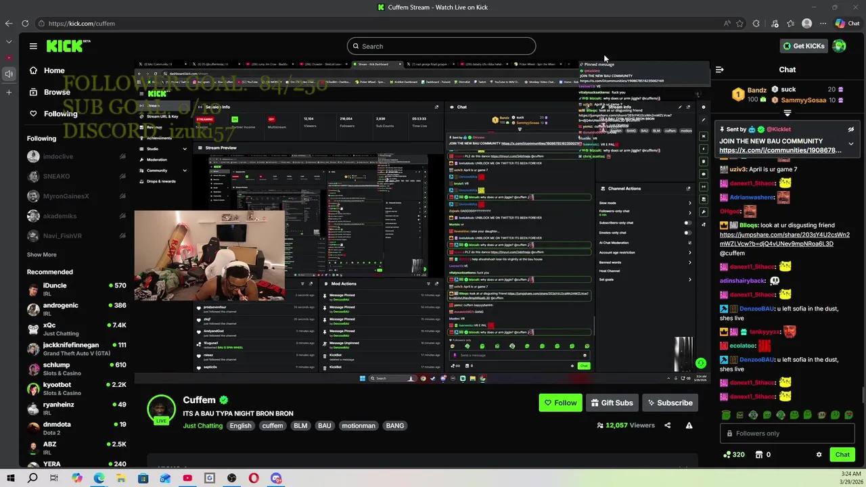The height and width of the screenshot is (487, 866).
Task: Collapse the chat panel arrow icon
Action: [x=719, y=70]
